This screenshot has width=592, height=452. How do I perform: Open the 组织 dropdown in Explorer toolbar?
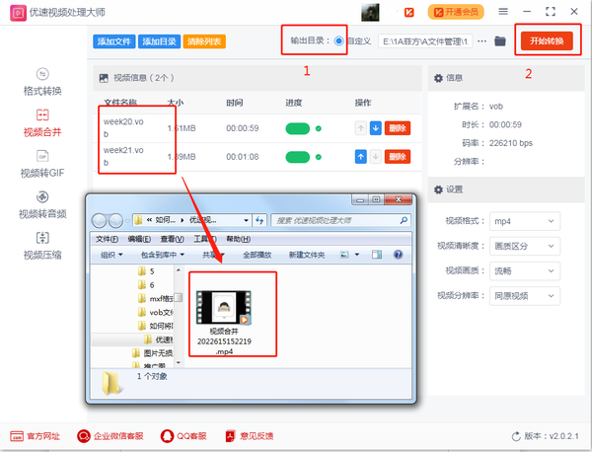[111, 255]
